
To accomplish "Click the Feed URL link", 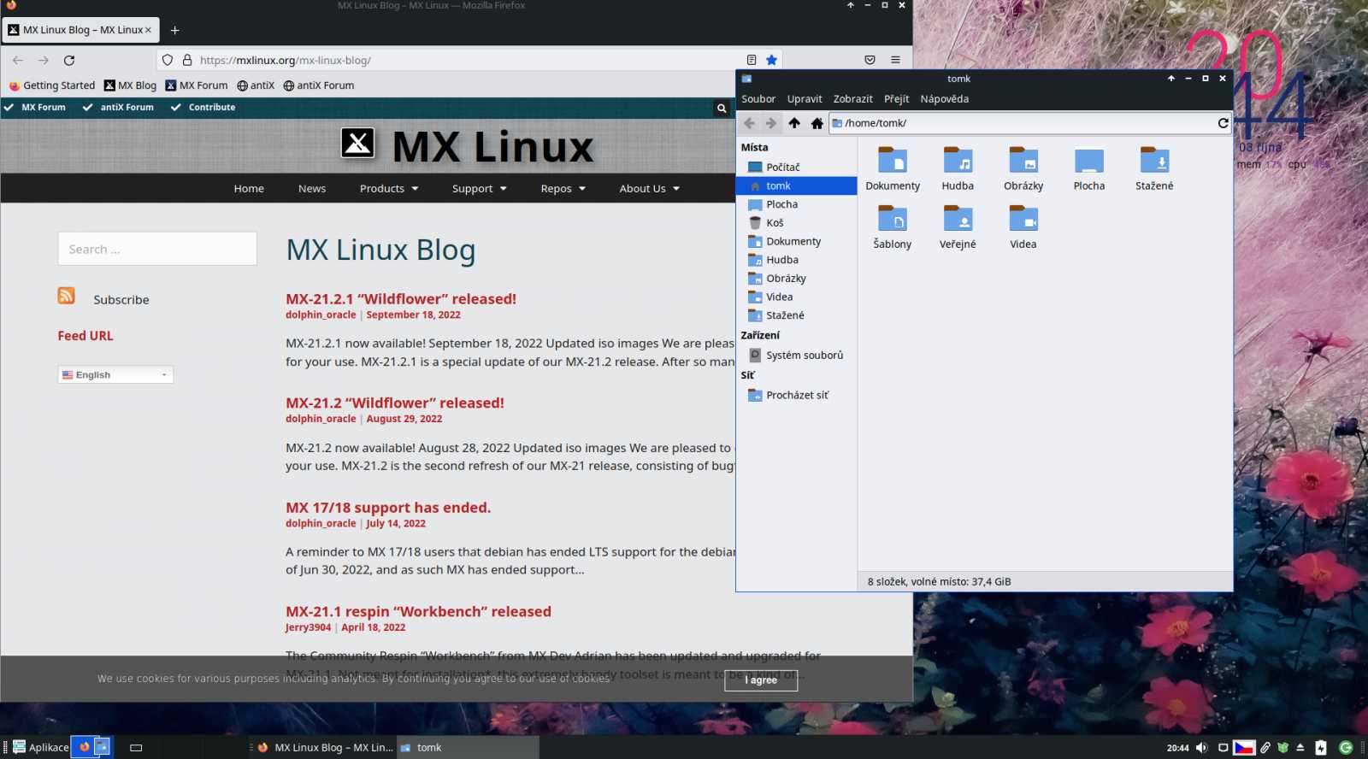I will click(x=85, y=336).
